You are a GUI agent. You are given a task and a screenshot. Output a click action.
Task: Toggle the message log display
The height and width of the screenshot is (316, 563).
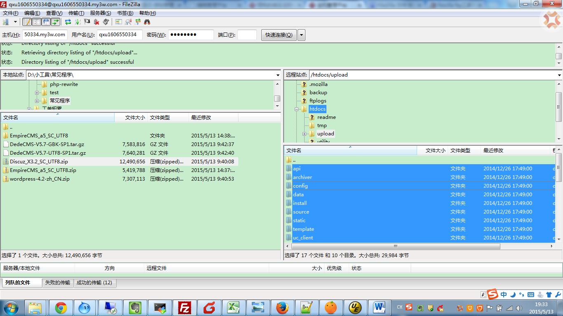[x=27, y=22]
